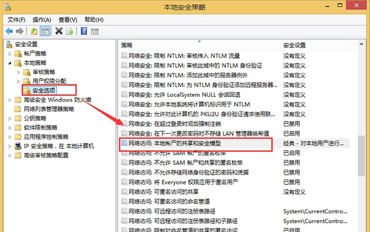
Task: Click the 软件限制策略 folder icon
Action: click(18, 128)
